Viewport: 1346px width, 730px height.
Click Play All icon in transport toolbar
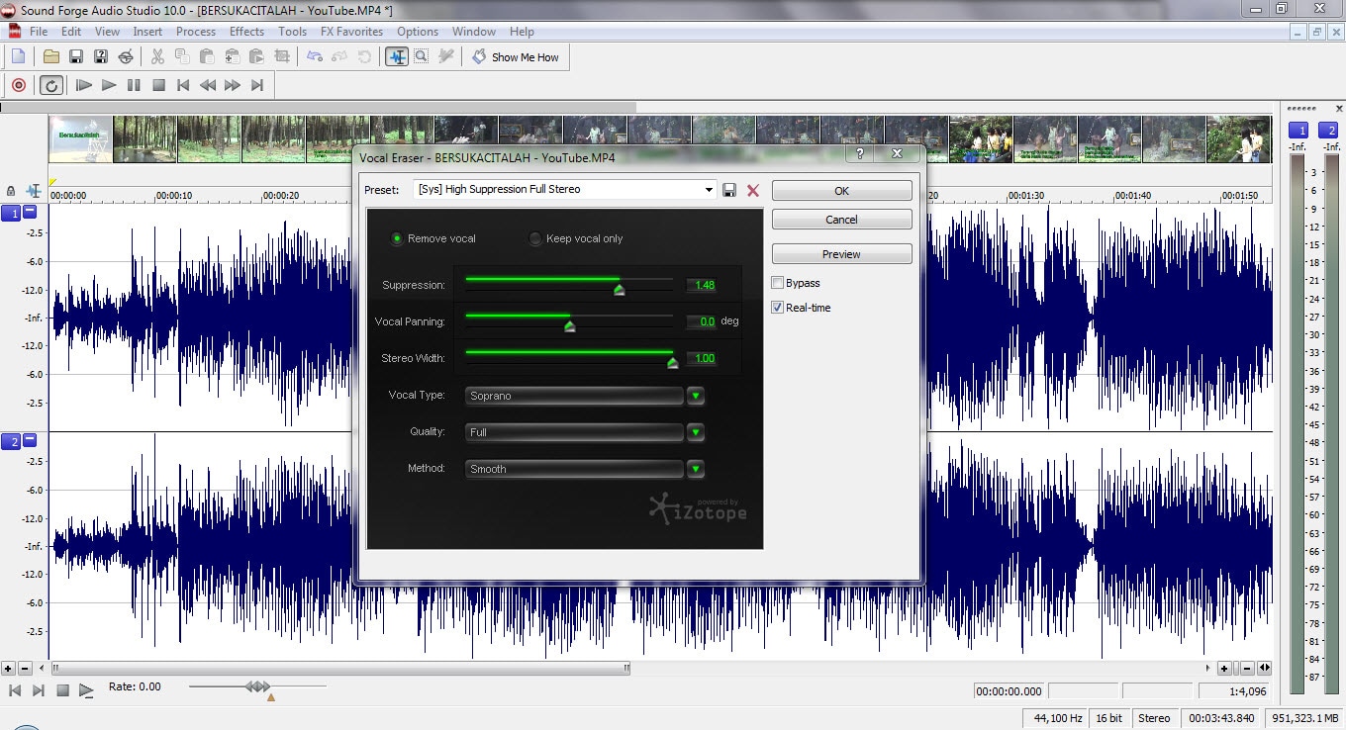84,85
